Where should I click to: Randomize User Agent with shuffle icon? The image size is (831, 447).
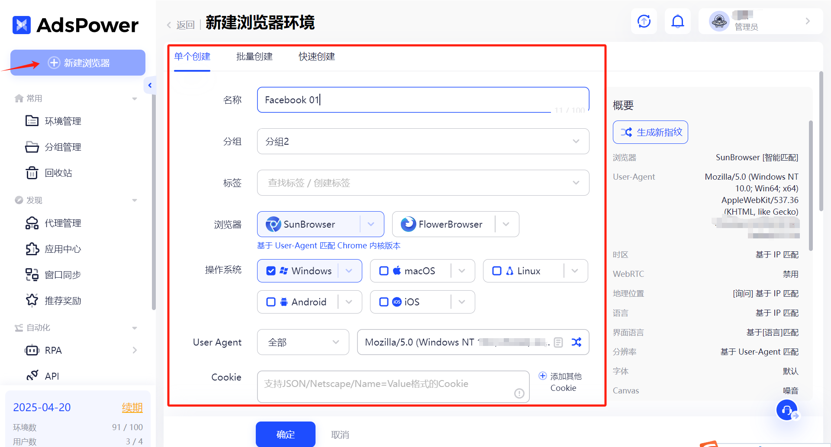point(577,342)
